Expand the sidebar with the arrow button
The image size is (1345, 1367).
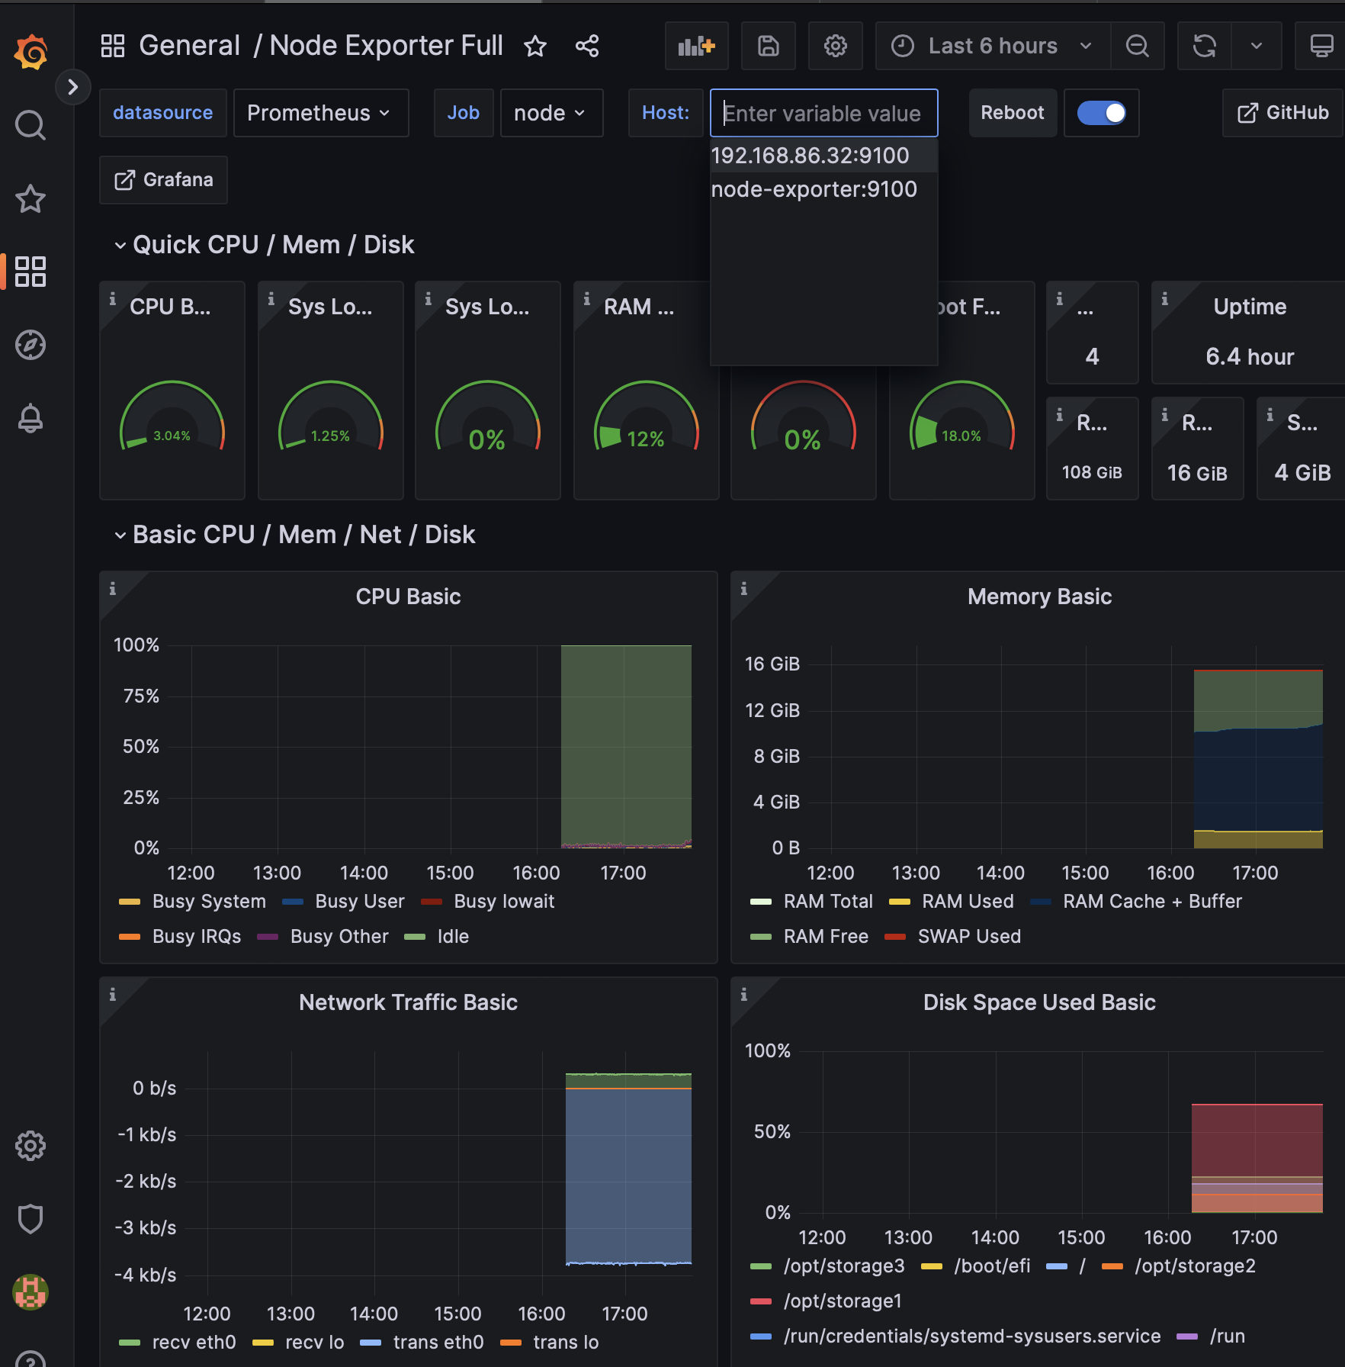tap(72, 87)
